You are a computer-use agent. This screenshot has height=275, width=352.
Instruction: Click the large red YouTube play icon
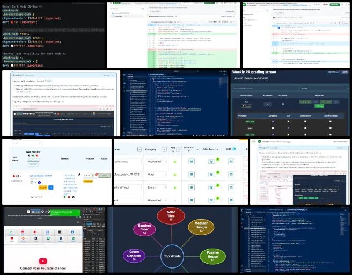43,261
